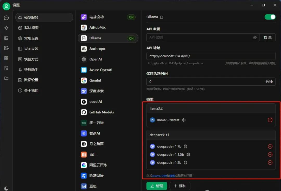Open the 模型 models link
281x191 pixels.
173,176
